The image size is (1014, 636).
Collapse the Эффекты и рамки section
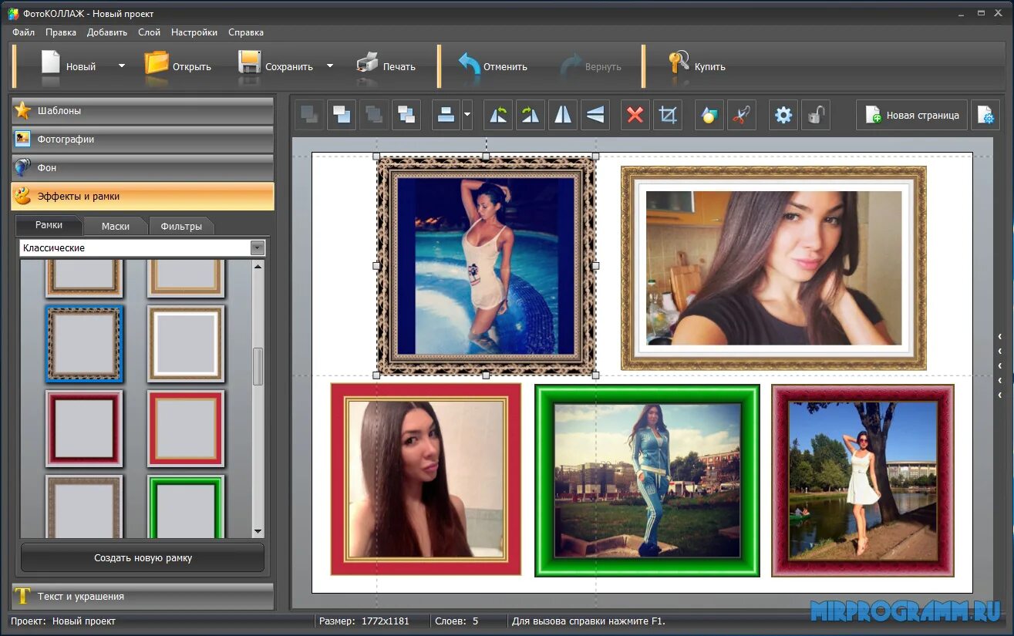(x=143, y=197)
